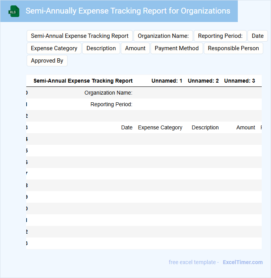Click the 'Organization Name:' table cell
Screen dimensions: 271x278
click(108, 93)
